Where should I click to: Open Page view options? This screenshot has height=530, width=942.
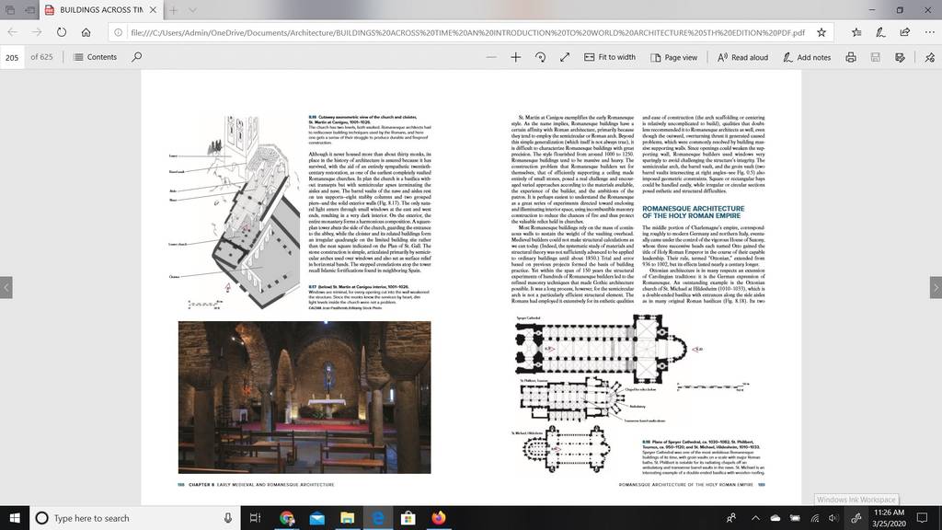point(674,57)
